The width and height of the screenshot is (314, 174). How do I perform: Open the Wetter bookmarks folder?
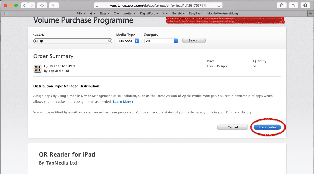click(129, 13)
